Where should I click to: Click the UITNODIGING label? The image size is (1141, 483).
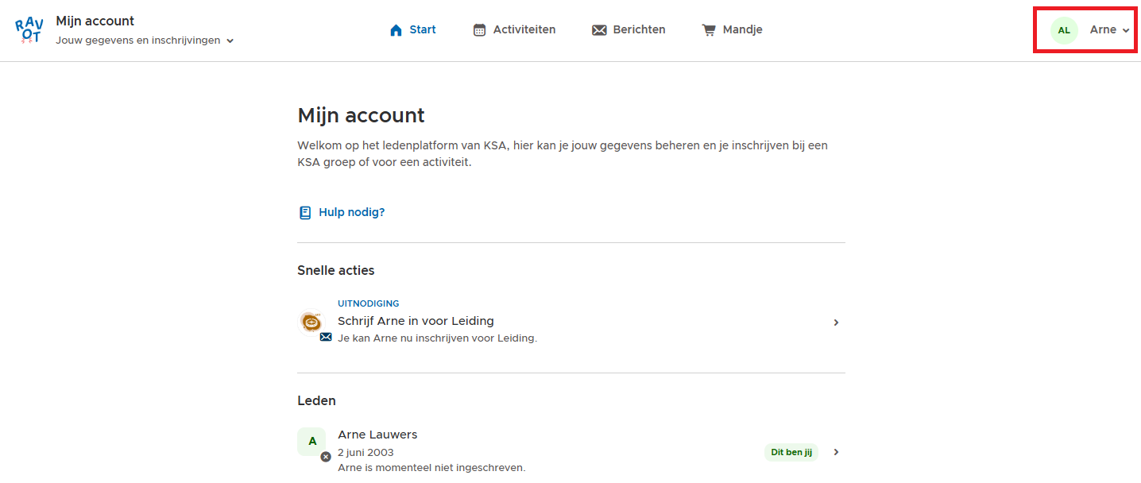pyautogui.click(x=369, y=303)
